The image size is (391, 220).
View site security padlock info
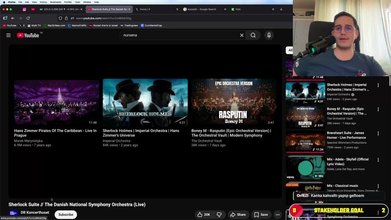click(x=66, y=18)
